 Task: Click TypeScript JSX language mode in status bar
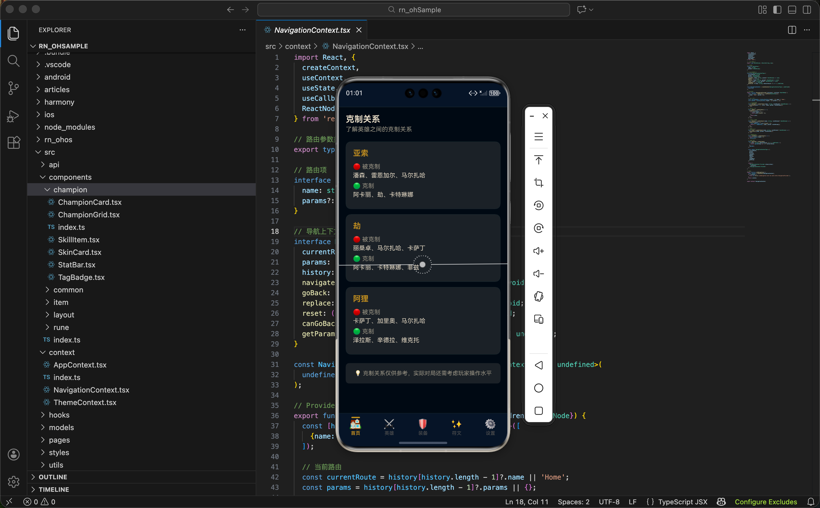click(682, 502)
